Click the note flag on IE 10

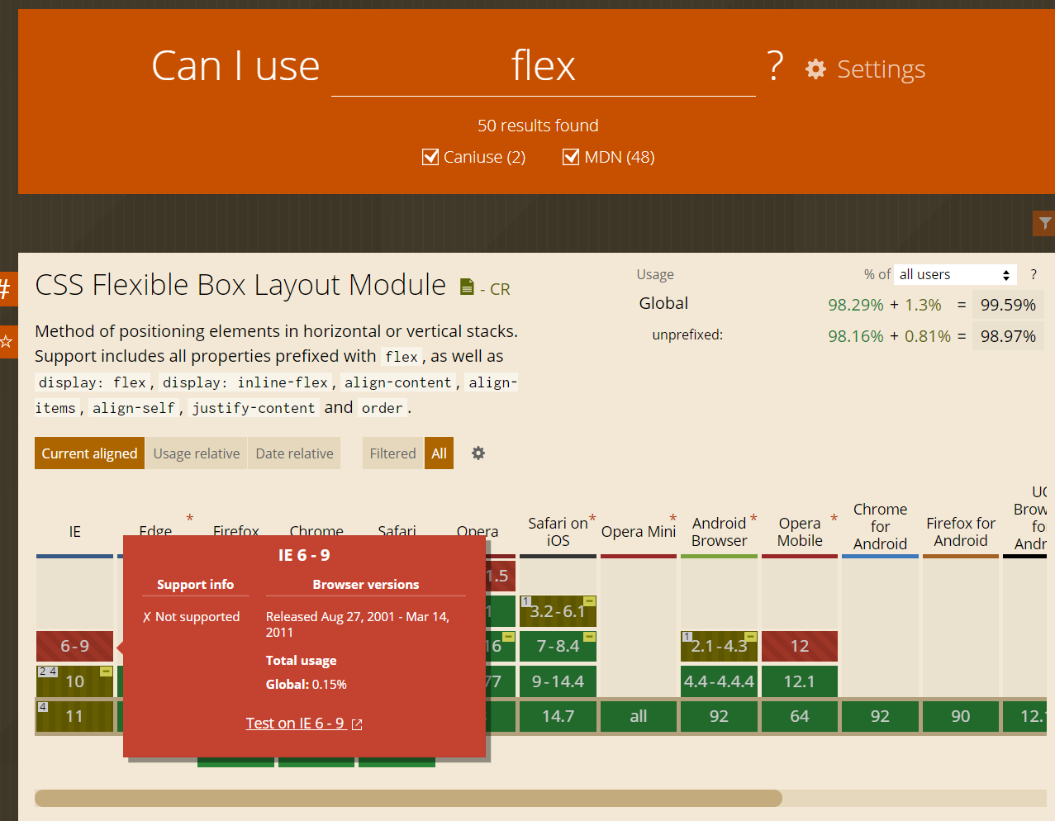click(107, 671)
